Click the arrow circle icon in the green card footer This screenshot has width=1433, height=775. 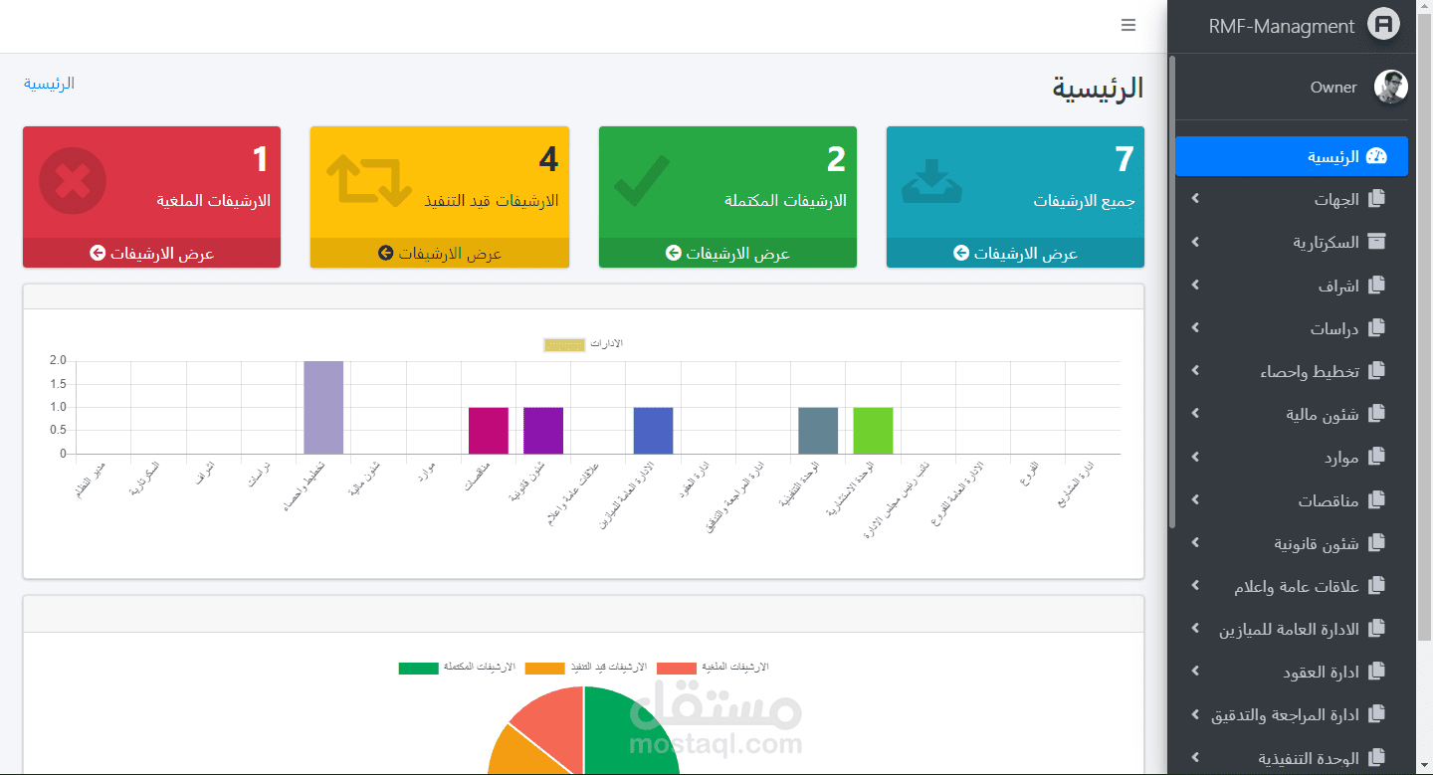(674, 253)
